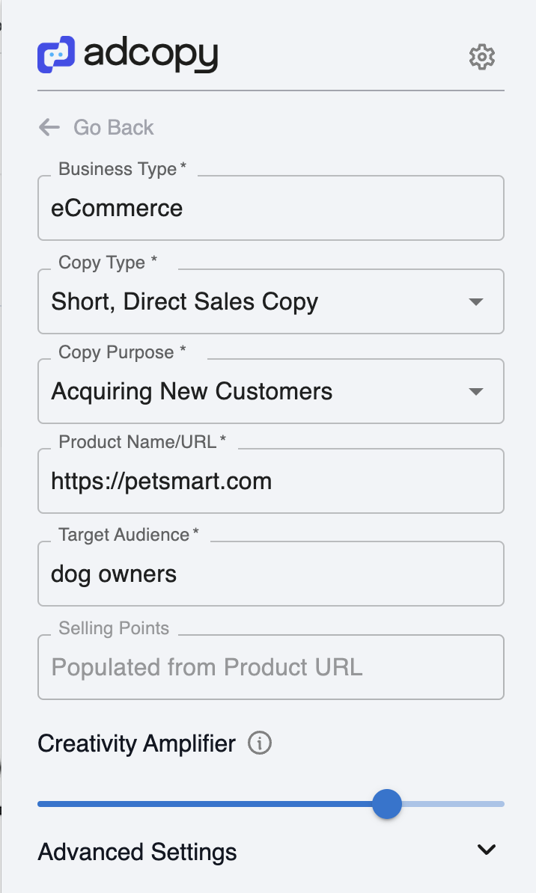The width and height of the screenshot is (536, 893).
Task: Click the blue adcopy robot logo icon
Action: (56, 55)
